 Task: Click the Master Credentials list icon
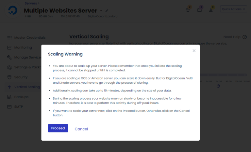(9, 38)
